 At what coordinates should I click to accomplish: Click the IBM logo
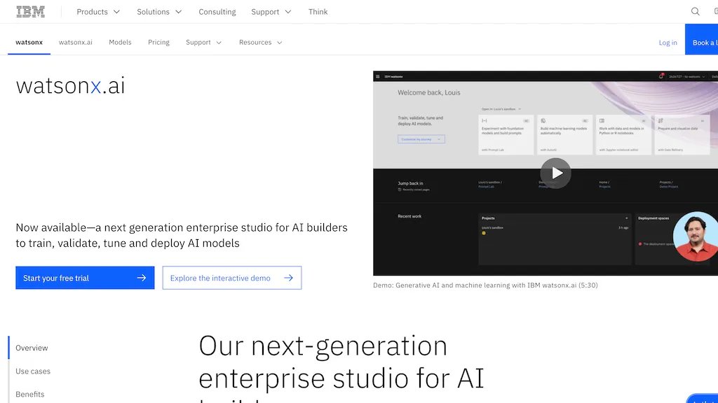tap(29, 10)
